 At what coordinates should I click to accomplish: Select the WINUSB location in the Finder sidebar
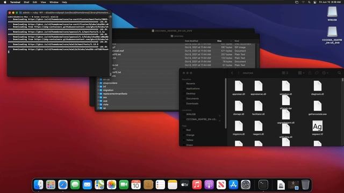click(x=191, y=114)
